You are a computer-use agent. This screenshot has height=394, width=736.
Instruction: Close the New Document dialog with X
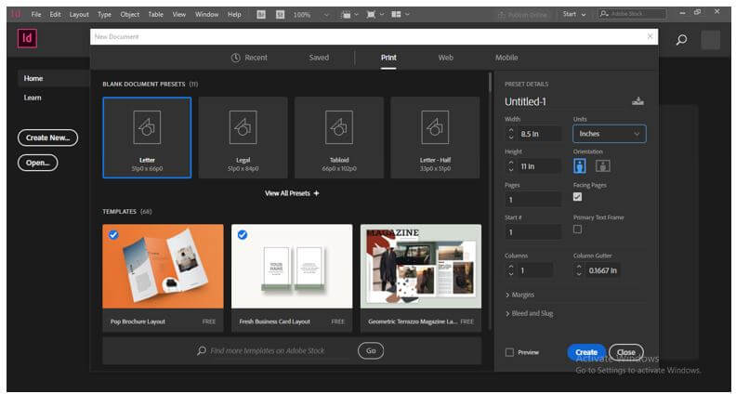pos(650,36)
